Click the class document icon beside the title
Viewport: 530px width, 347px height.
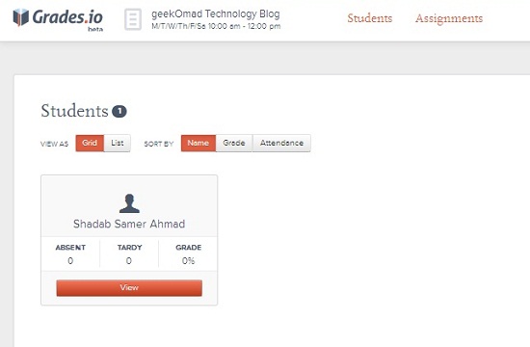point(133,19)
